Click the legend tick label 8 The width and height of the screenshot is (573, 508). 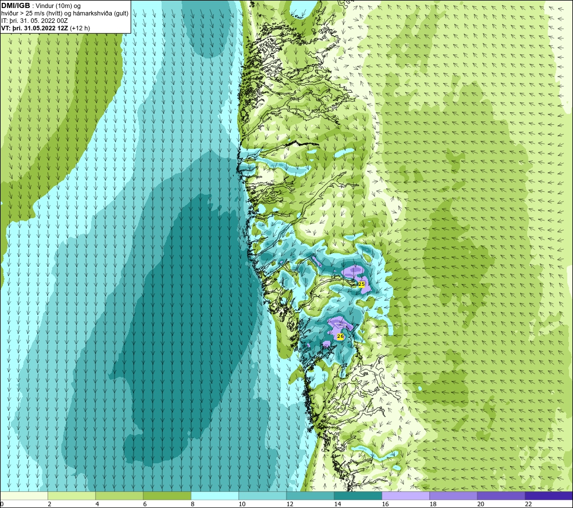click(193, 504)
